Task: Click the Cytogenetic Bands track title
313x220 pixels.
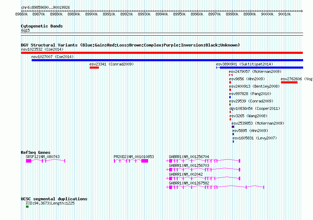Action: [x=42, y=26]
